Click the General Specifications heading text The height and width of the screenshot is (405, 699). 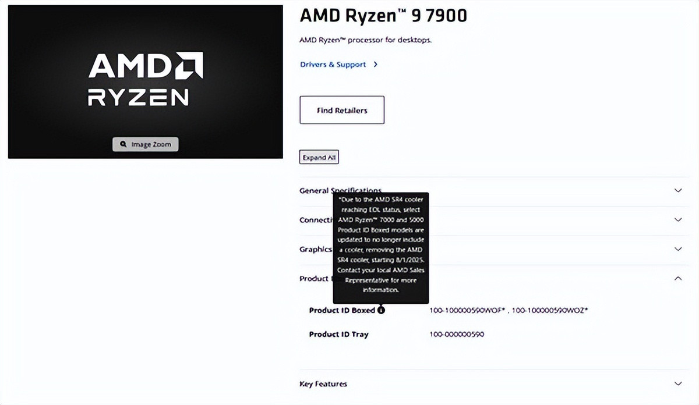click(x=315, y=190)
